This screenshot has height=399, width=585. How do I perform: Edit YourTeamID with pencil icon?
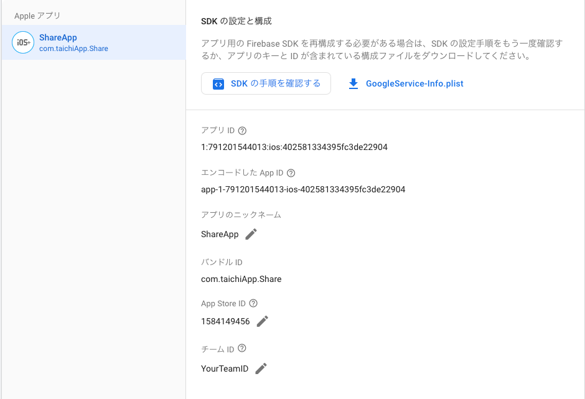tap(261, 368)
